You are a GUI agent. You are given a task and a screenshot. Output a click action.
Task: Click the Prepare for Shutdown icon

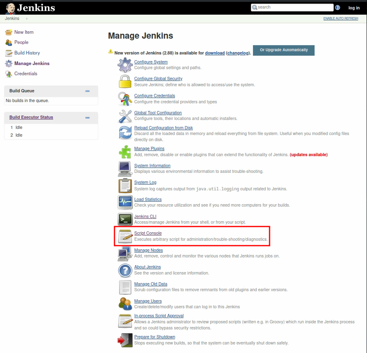click(125, 340)
